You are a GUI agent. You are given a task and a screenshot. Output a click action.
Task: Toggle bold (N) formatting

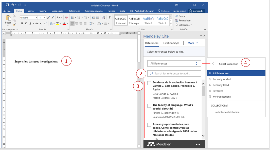tap(22, 24)
